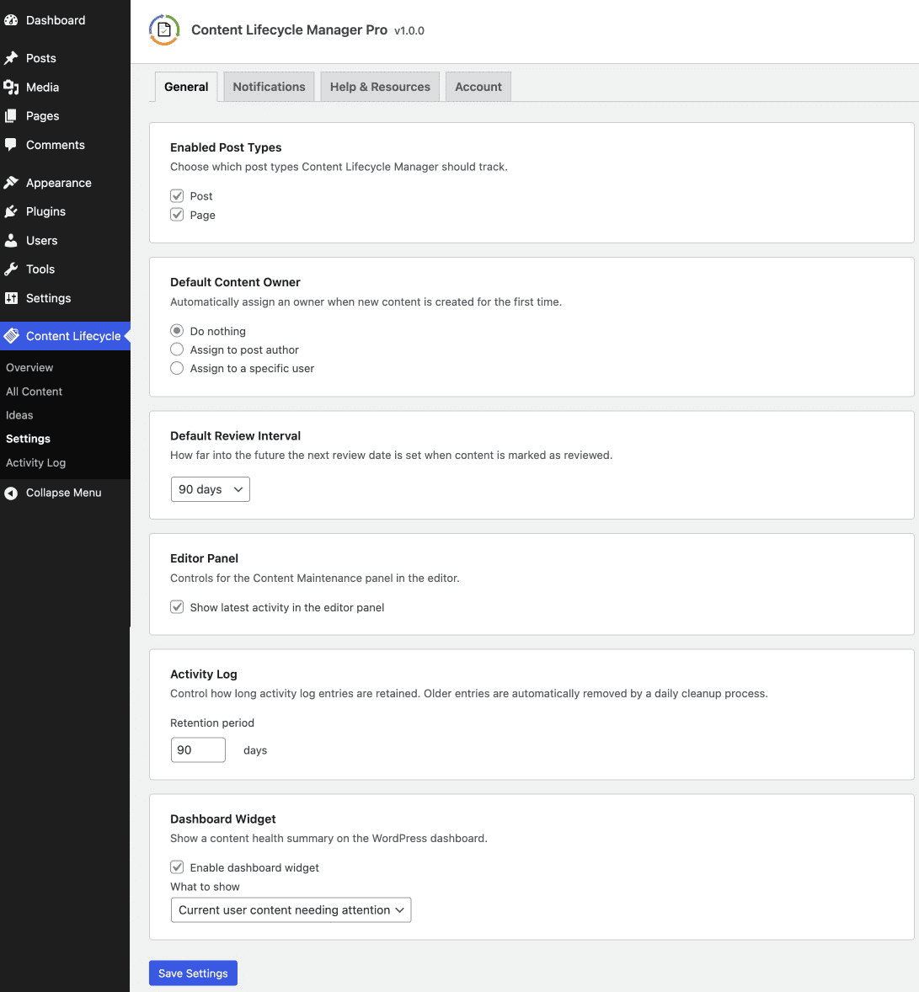Open the Help & Resources tab

(x=380, y=87)
